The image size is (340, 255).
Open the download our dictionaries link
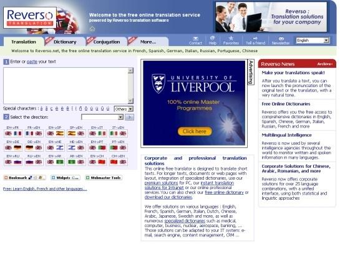click(x=168, y=197)
